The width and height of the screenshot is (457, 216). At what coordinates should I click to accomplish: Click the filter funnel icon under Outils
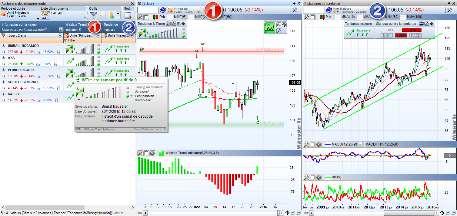(94, 15)
